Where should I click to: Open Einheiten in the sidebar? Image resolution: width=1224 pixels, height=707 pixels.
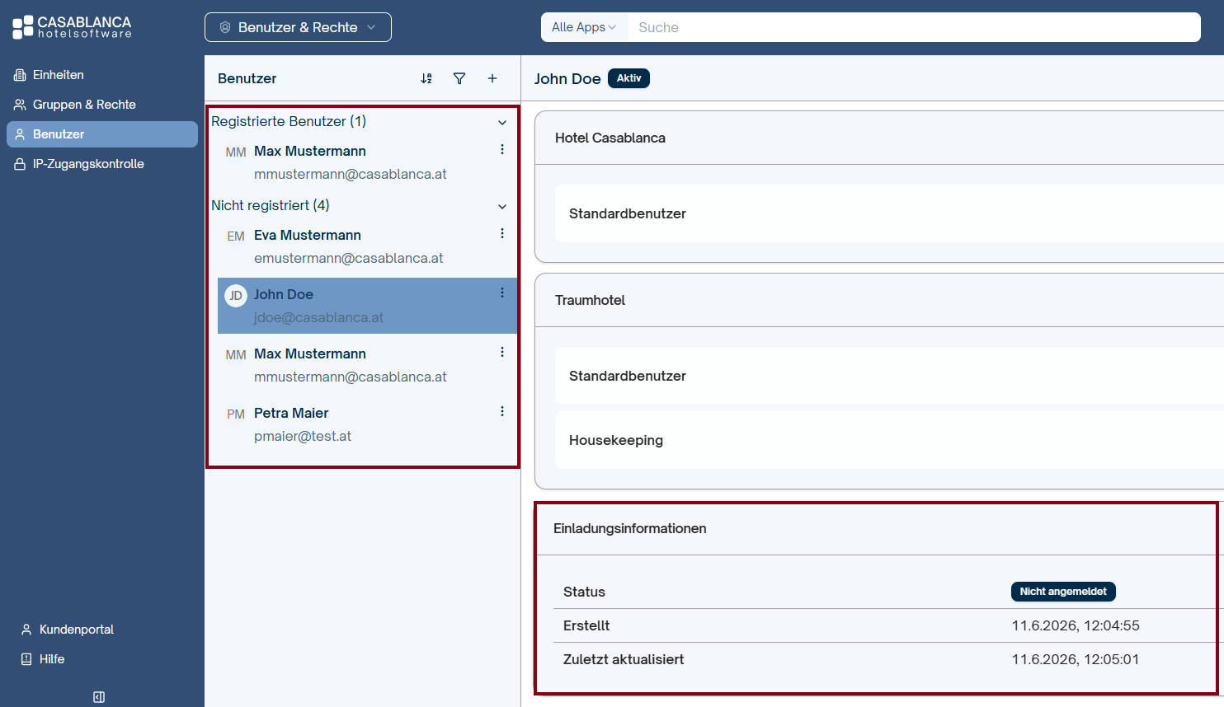(x=102, y=75)
